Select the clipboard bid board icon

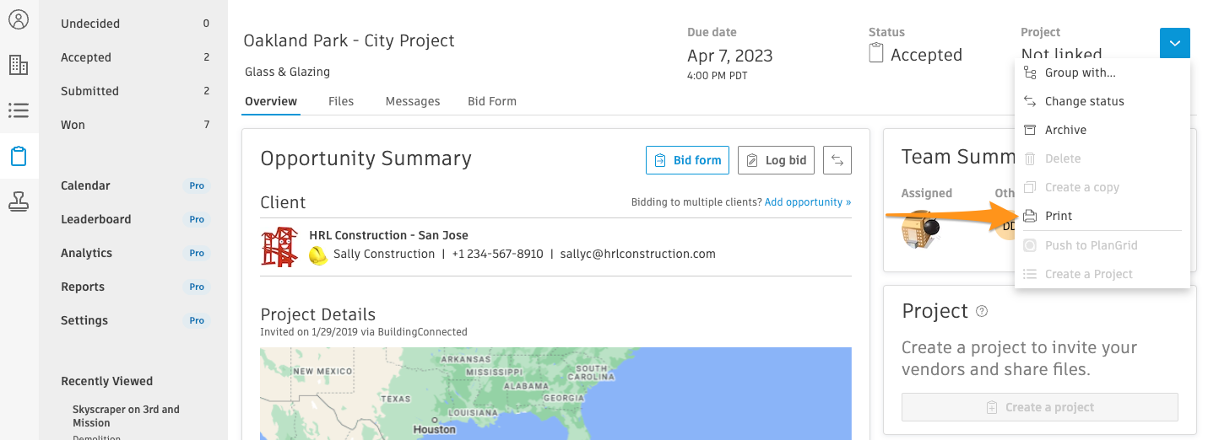(x=19, y=156)
